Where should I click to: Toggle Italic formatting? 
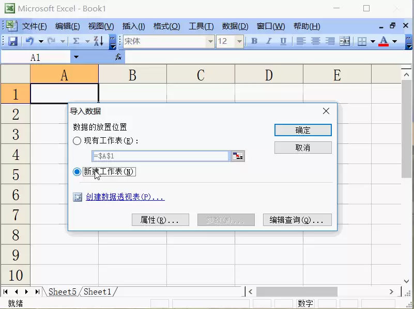click(x=269, y=41)
